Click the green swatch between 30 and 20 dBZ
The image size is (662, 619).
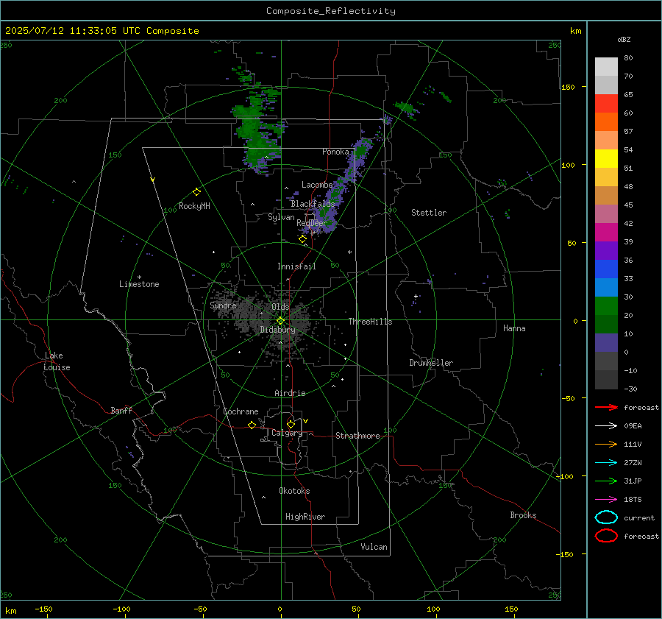pyautogui.click(x=606, y=305)
